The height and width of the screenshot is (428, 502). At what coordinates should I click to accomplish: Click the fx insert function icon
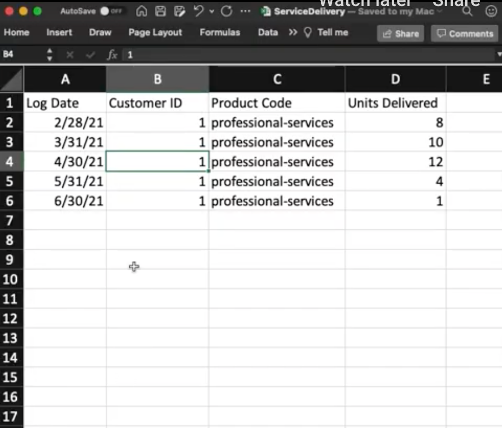[112, 55]
